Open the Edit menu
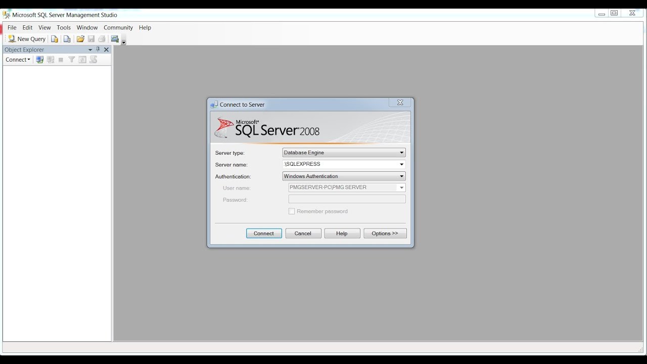 27,28
